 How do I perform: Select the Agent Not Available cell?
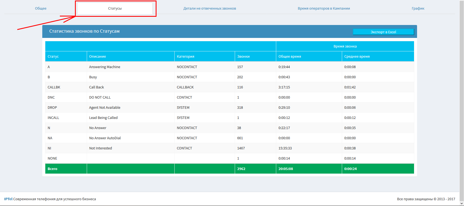[131, 107]
